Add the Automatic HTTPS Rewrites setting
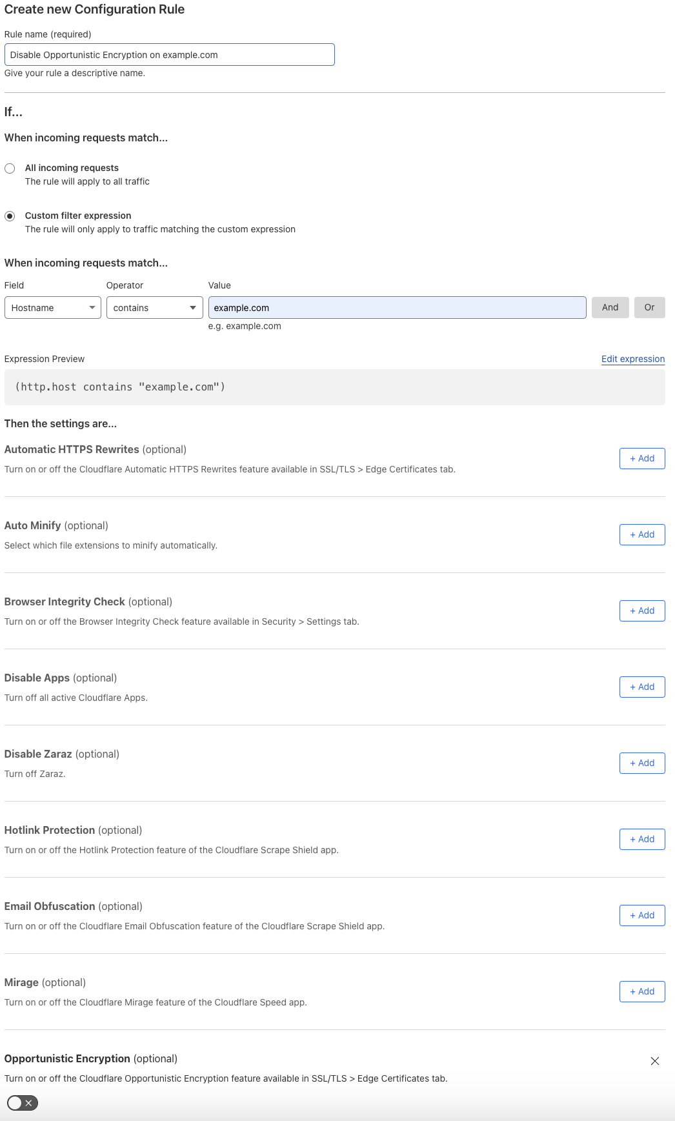 click(641, 458)
